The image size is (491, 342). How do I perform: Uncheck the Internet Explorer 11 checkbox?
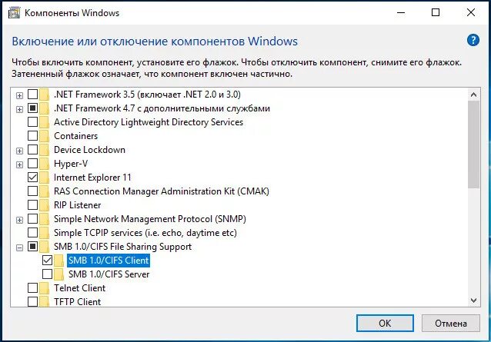click(32, 178)
